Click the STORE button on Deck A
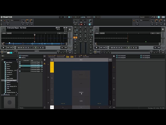Viewport: 166px width, 125px height. 70,51
